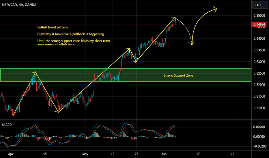Click the Jun date label
This screenshot has height=158, width=269.
[x=164, y=154]
